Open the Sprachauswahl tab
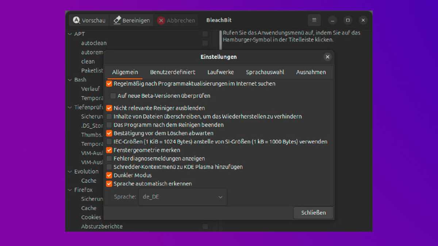The width and height of the screenshot is (438, 246). [x=265, y=72]
